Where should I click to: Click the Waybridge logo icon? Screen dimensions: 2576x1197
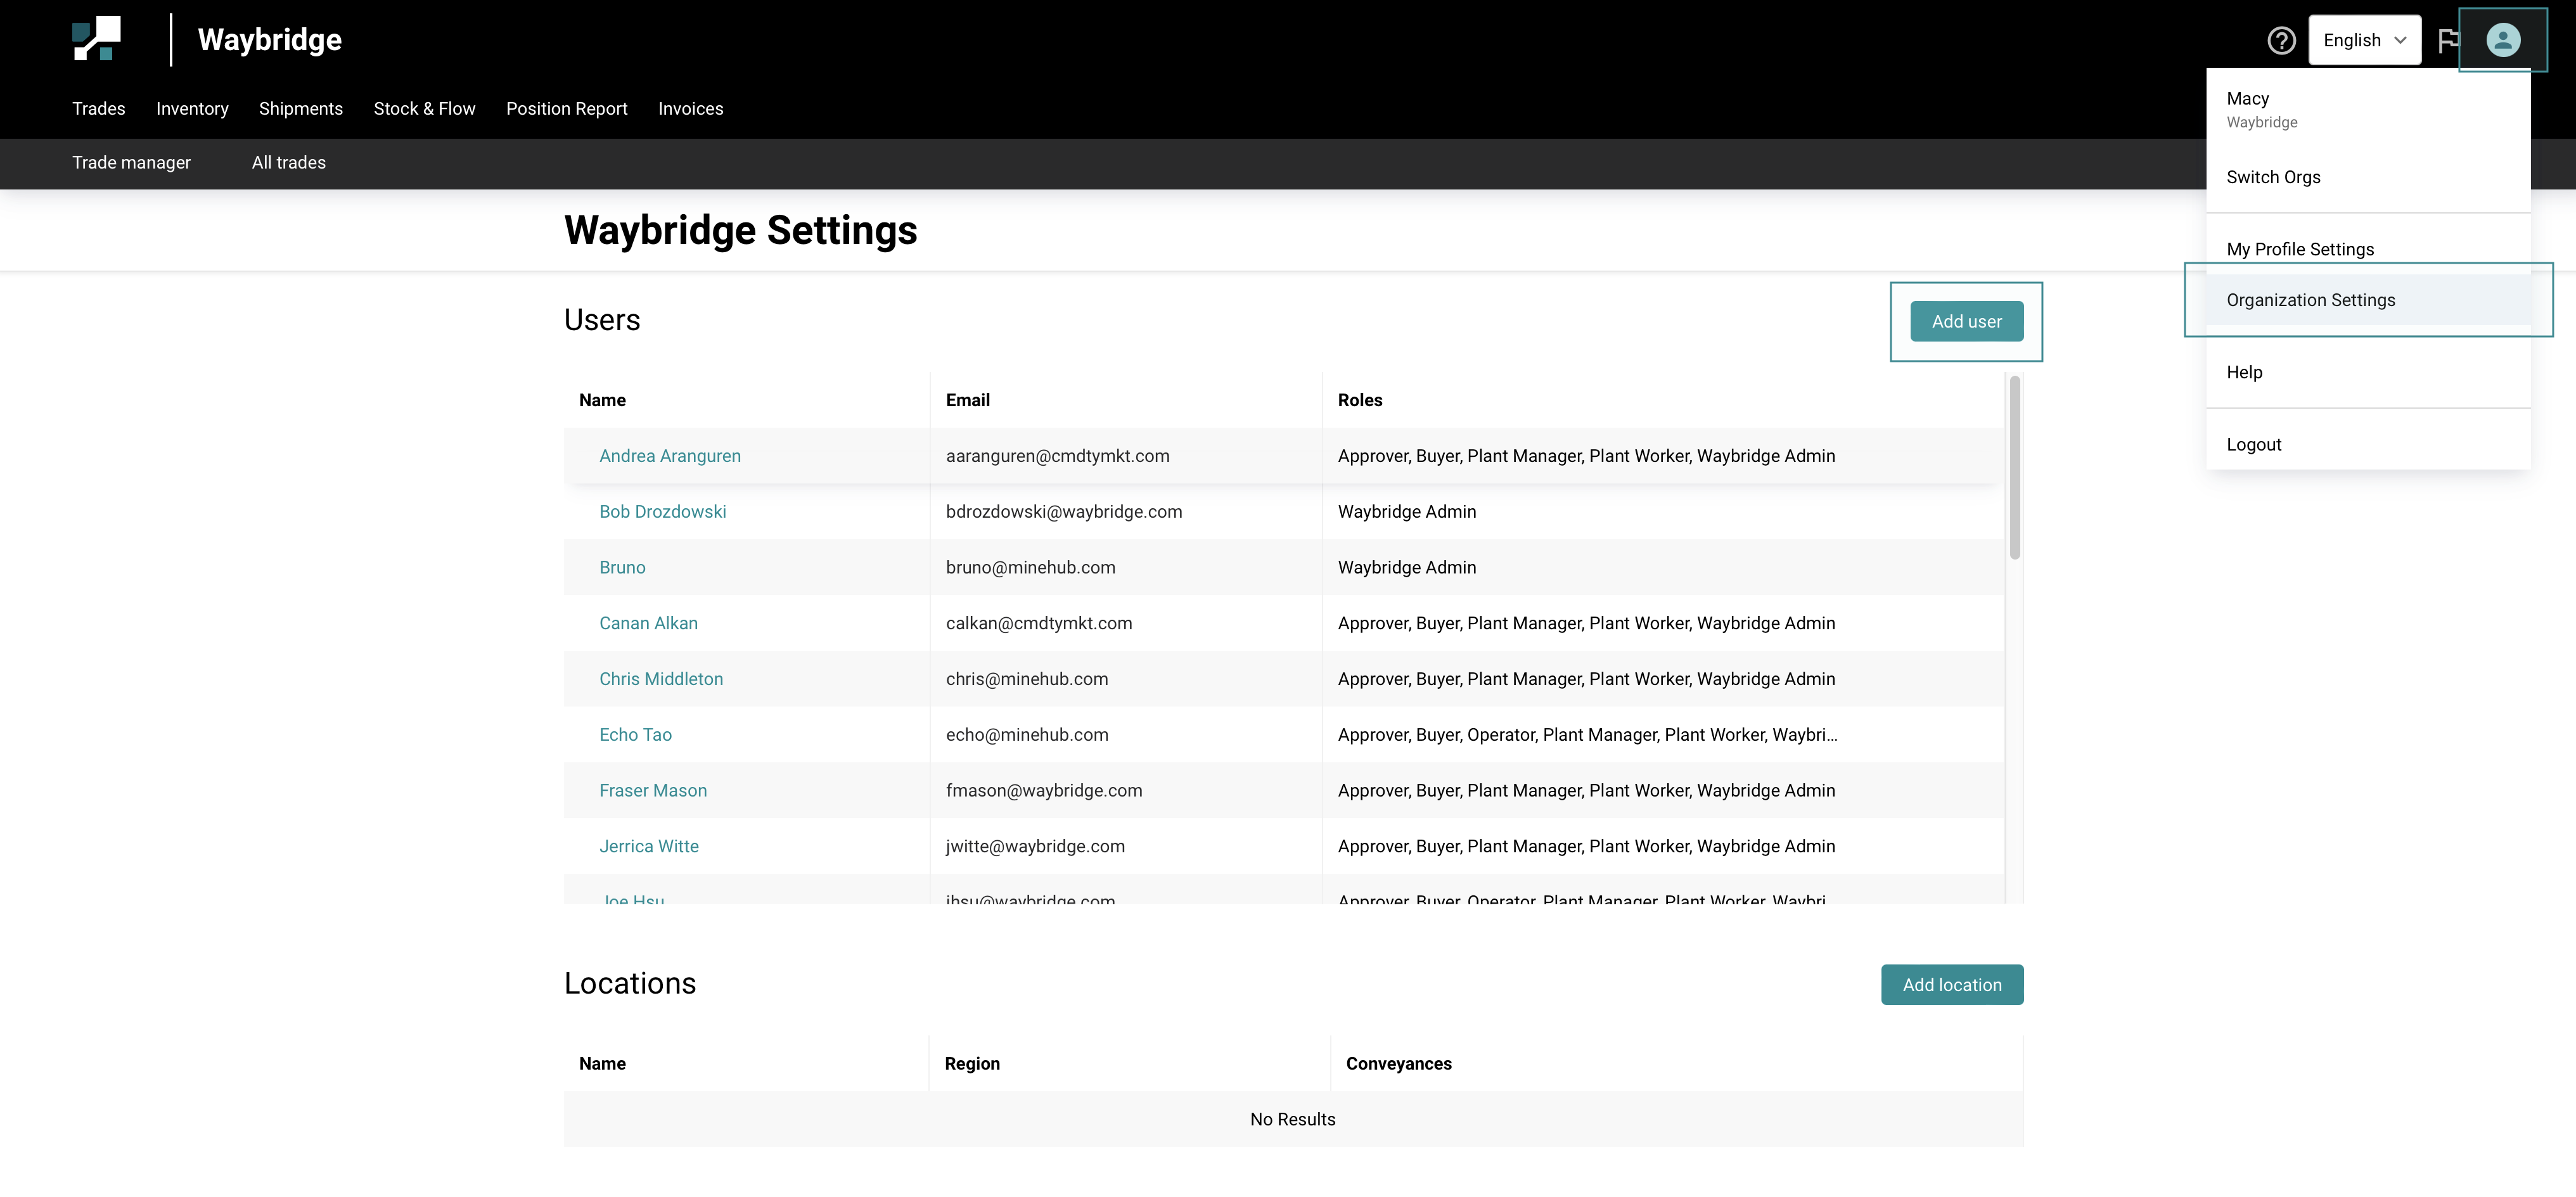[x=96, y=39]
